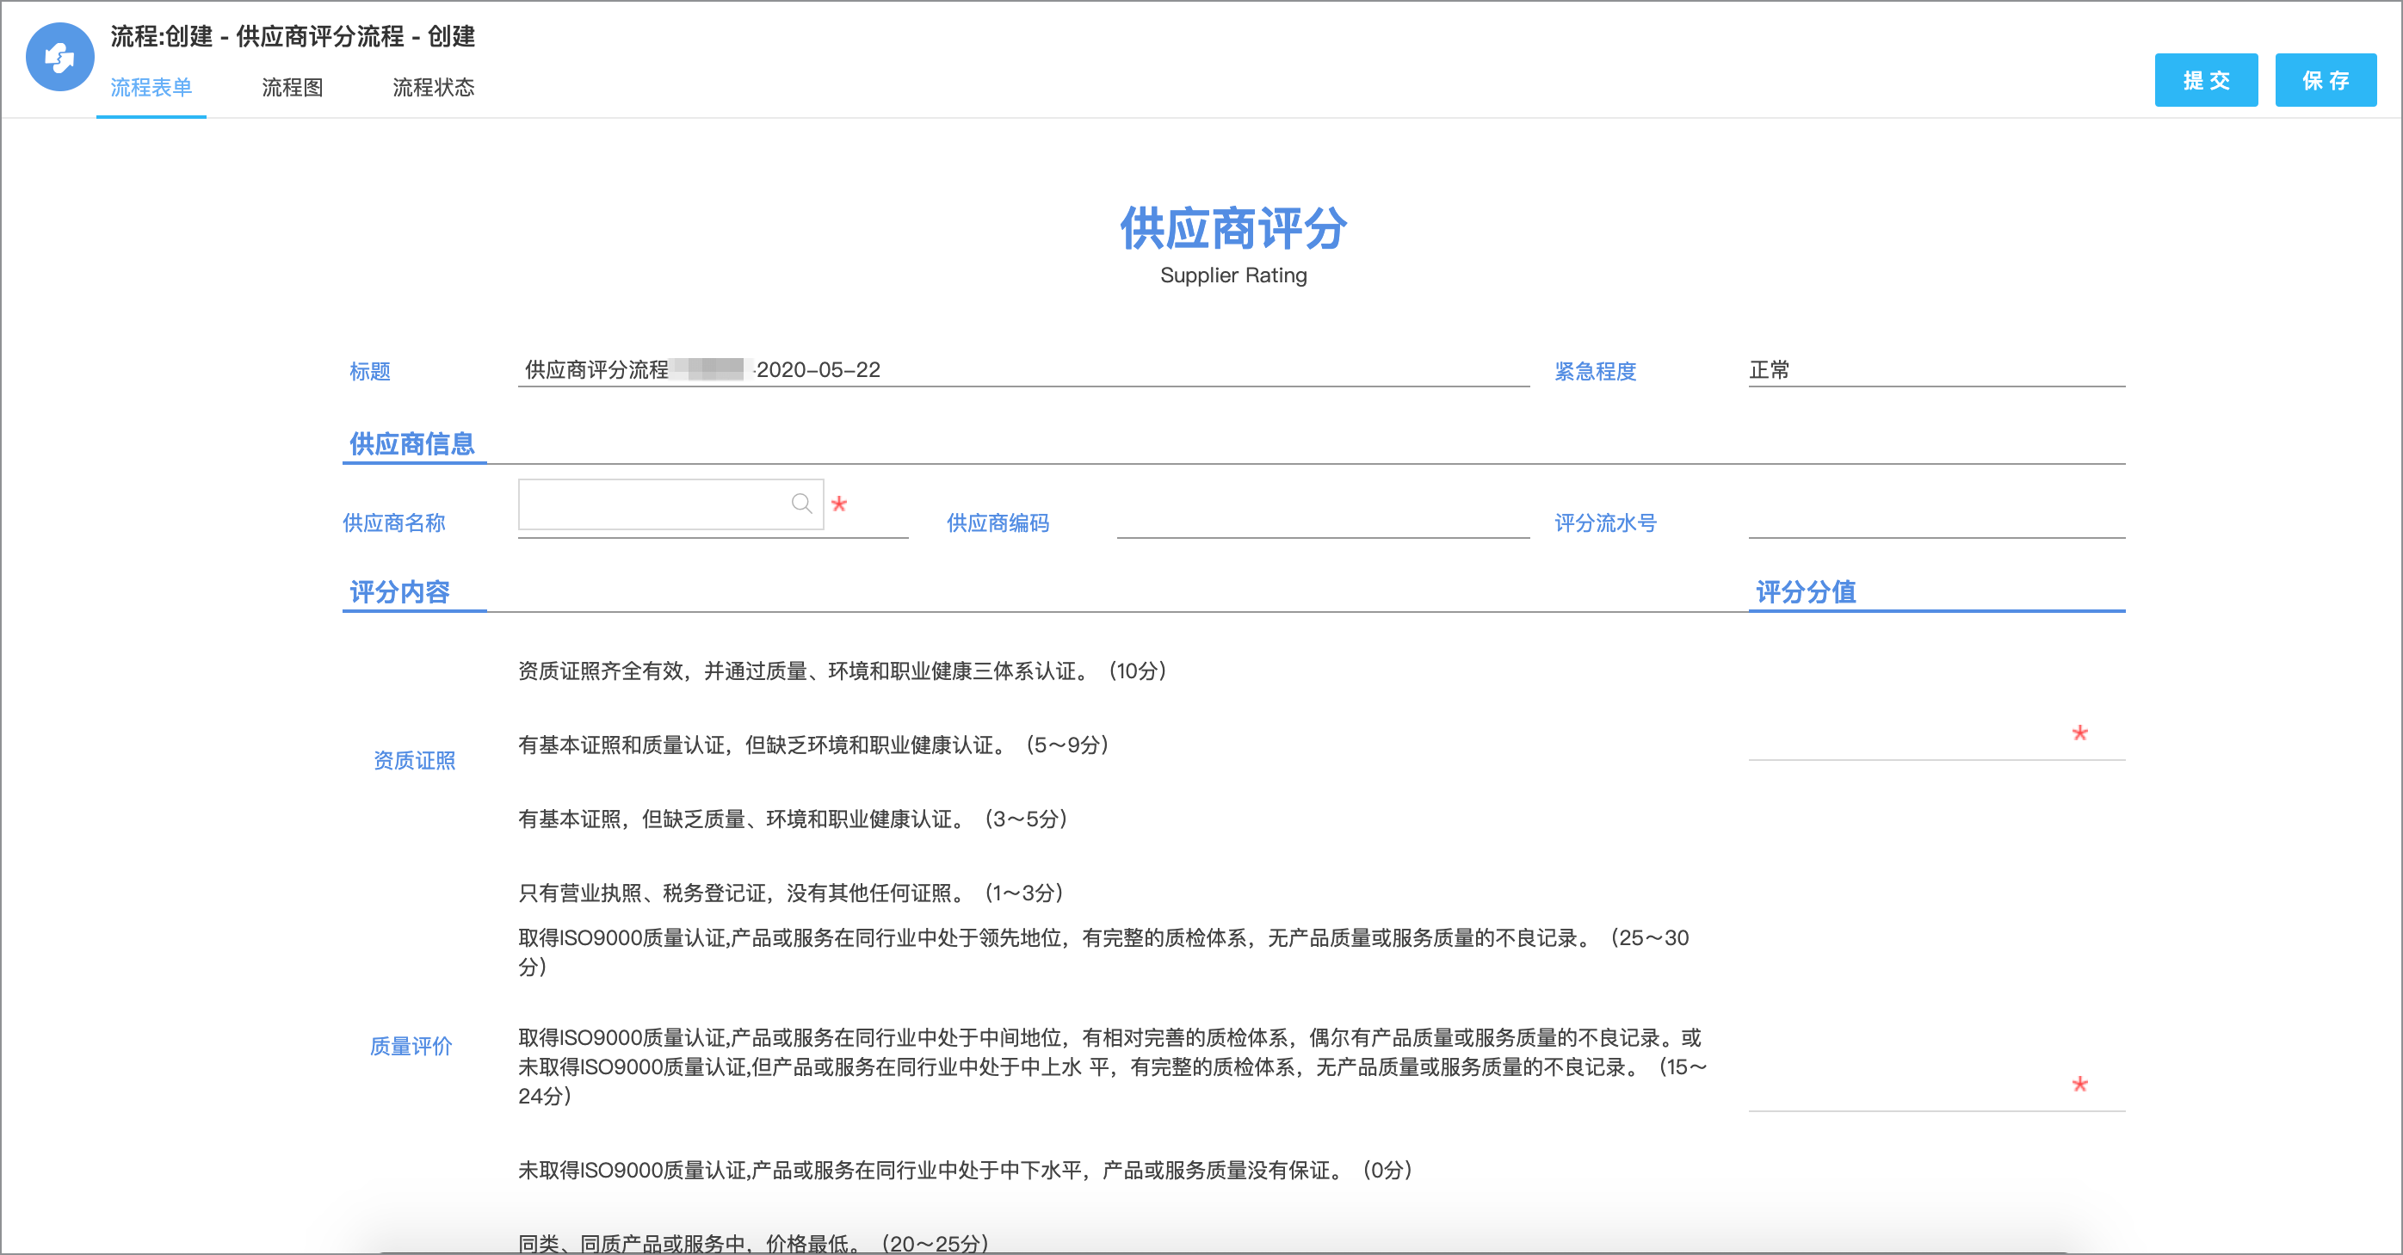Image resolution: width=2403 pixels, height=1255 pixels.
Task: Click the 质量评价 score input field
Action: tap(1903, 1093)
